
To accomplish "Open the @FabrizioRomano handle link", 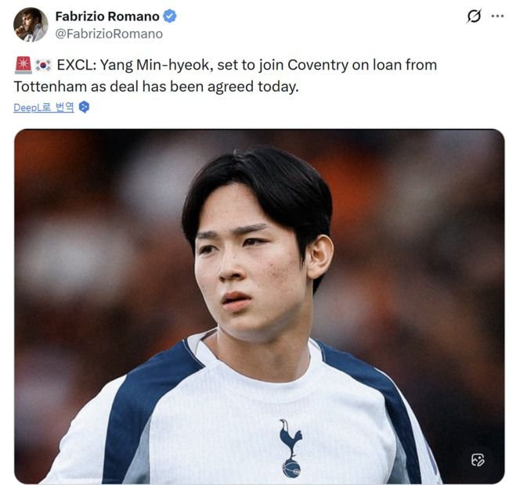I will [109, 34].
